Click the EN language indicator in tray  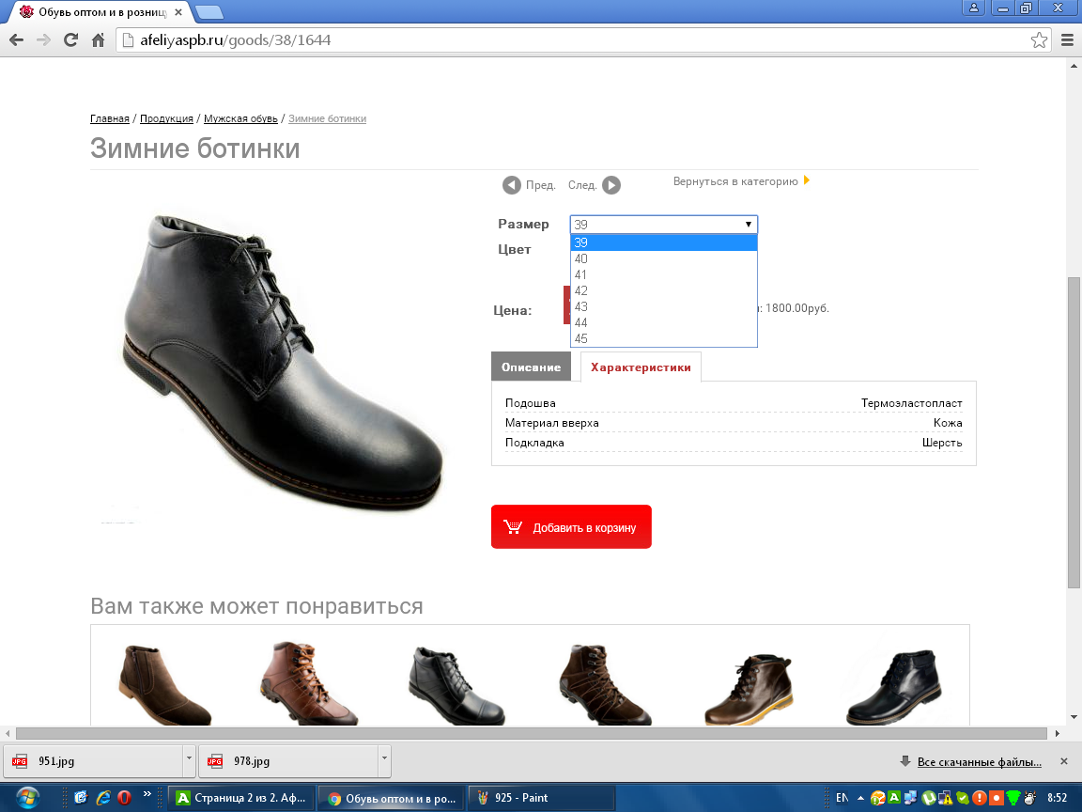(842, 798)
